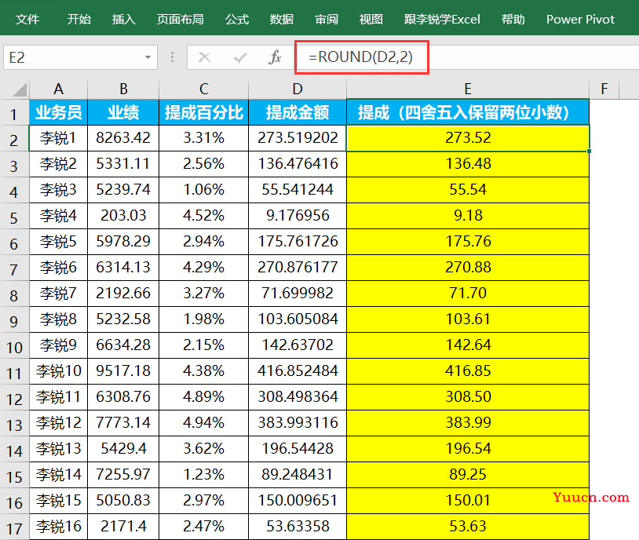Select column E header
This screenshot has height=540, width=639.
(x=467, y=89)
